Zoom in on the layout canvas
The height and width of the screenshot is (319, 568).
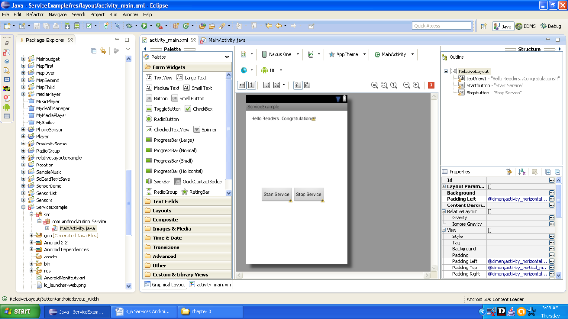pos(416,85)
